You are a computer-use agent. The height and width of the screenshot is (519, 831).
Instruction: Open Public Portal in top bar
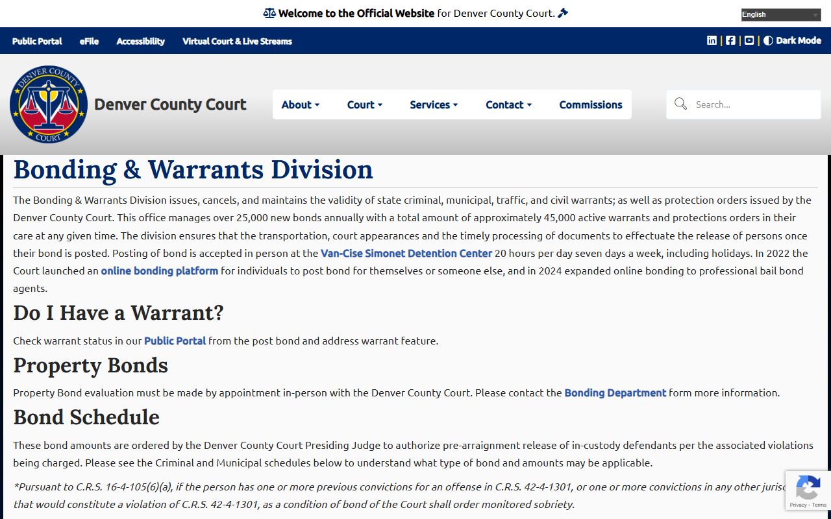pyautogui.click(x=37, y=41)
